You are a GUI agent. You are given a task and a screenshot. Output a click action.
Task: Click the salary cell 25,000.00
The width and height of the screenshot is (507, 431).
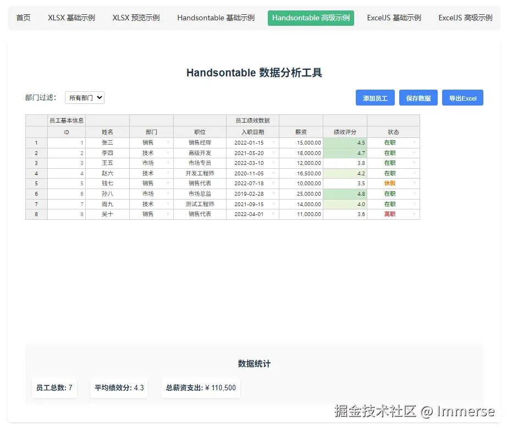click(x=301, y=194)
